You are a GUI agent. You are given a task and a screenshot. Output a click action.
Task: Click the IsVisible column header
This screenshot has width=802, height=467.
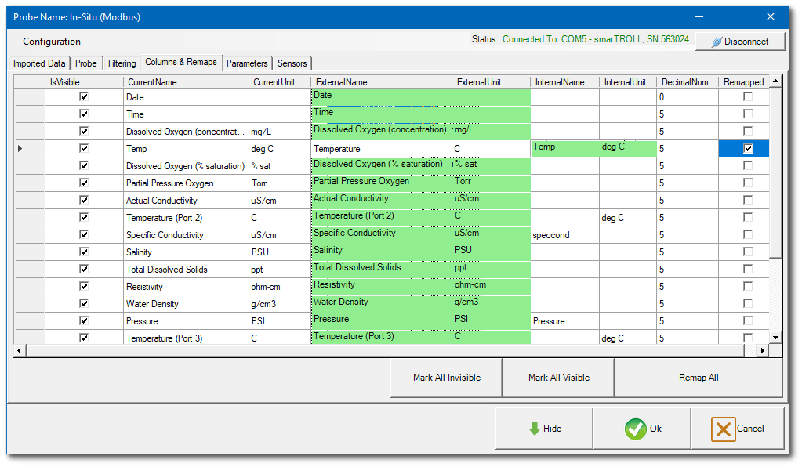[85, 81]
